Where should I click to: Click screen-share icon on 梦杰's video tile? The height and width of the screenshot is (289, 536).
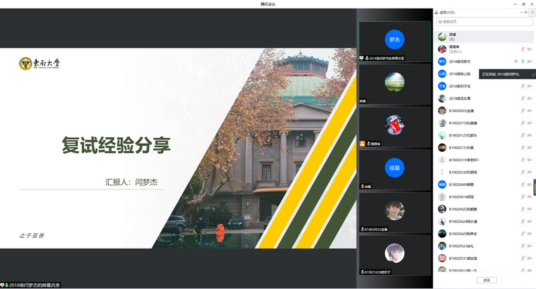click(362, 58)
